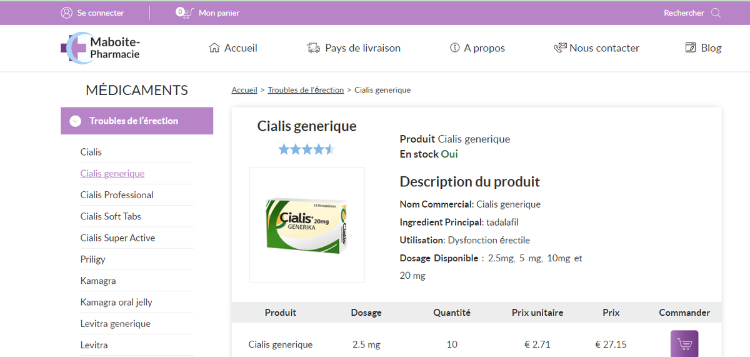The width and height of the screenshot is (750, 357).
Task: Click the magnifying glass search icon
Action: tap(716, 13)
